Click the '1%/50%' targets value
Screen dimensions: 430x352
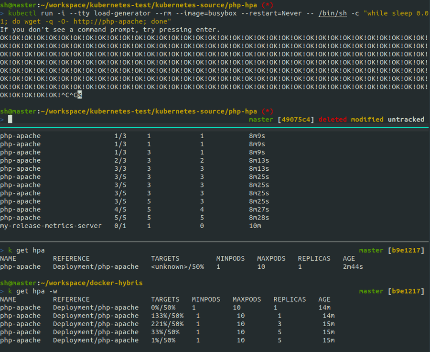click(163, 341)
